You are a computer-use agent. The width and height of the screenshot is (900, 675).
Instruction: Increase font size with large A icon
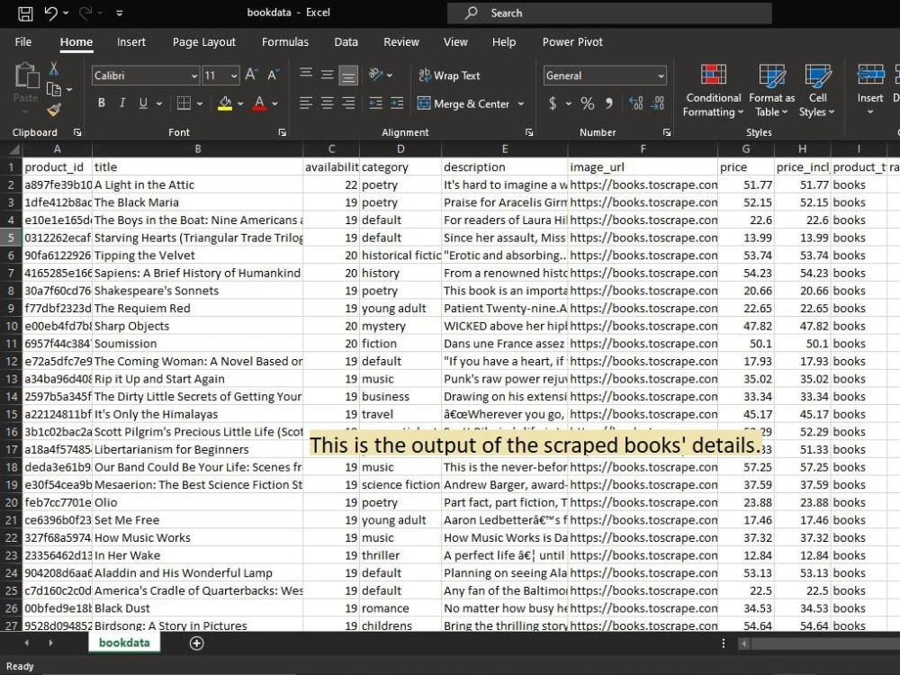pyautogui.click(x=251, y=75)
